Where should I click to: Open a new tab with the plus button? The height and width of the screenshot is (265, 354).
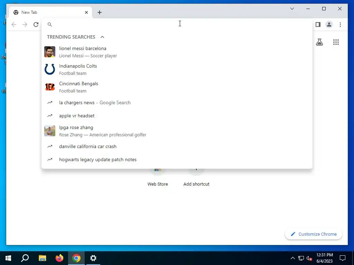click(100, 12)
